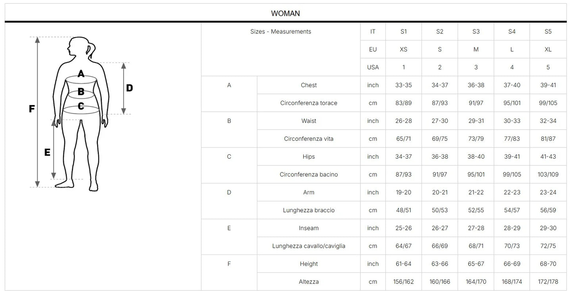This screenshot has width=573, height=291.
Task: Click the 36-38 chest inch value
Action: click(476, 85)
